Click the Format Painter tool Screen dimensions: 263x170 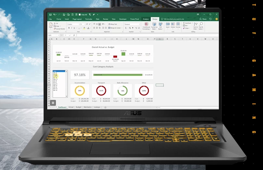point(59,29)
